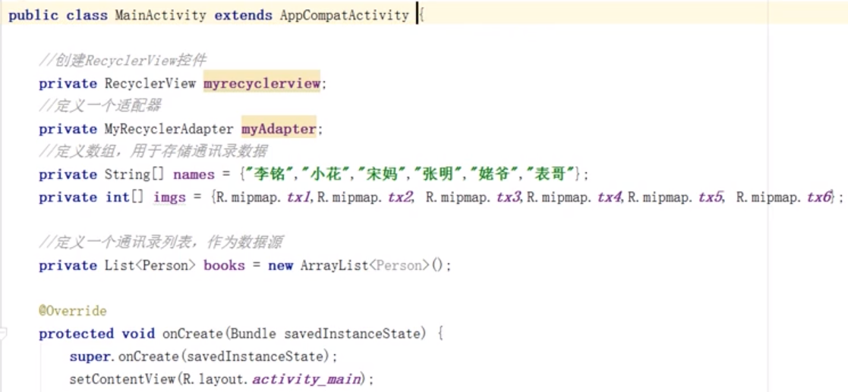
Task: Click the comment 定义一个适配器
Action: pos(99,106)
